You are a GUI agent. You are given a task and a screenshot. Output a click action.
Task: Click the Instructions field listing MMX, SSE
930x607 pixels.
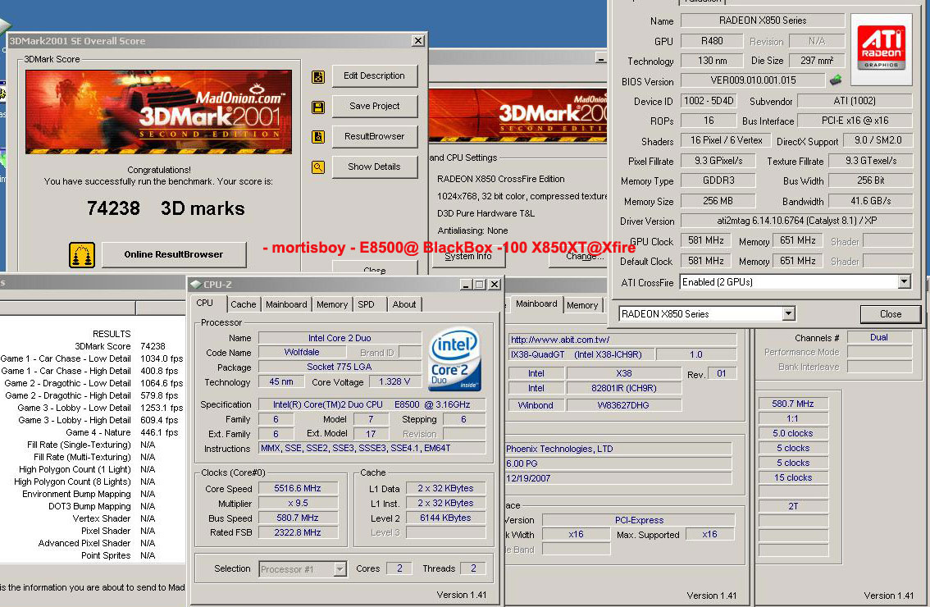click(x=372, y=449)
